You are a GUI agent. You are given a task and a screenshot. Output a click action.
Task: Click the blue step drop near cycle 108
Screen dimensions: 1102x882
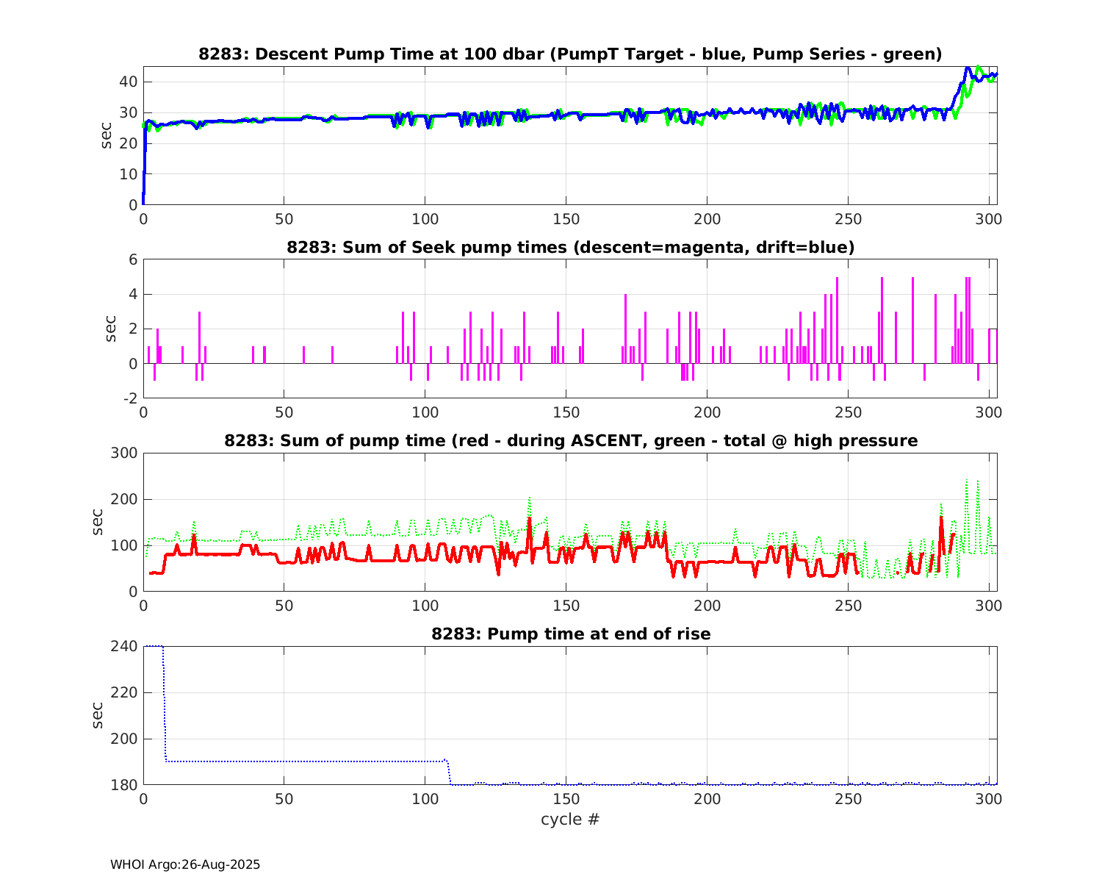tap(449, 772)
